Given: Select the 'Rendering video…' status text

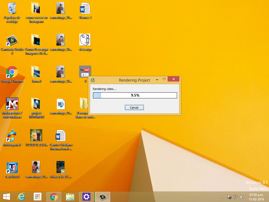Looking at the screenshot, I should pyautogui.click(x=105, y=89).
